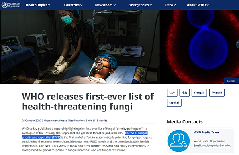Switch the article to Chinese
239x155 pixels.
184,93
